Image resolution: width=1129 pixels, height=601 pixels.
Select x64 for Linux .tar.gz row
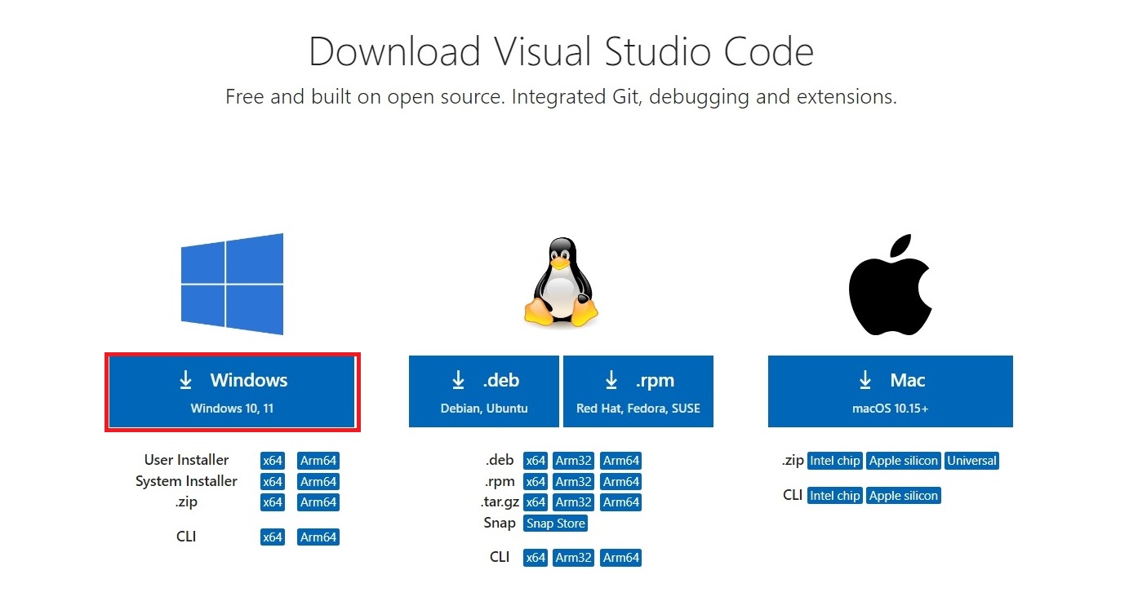[x=536, y=502]
